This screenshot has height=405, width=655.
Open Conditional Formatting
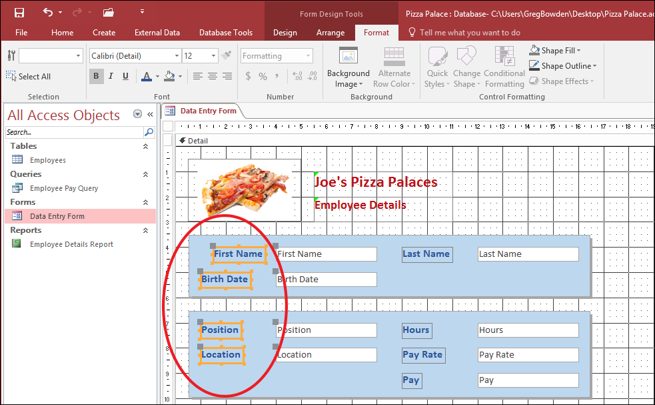(504, 68)
